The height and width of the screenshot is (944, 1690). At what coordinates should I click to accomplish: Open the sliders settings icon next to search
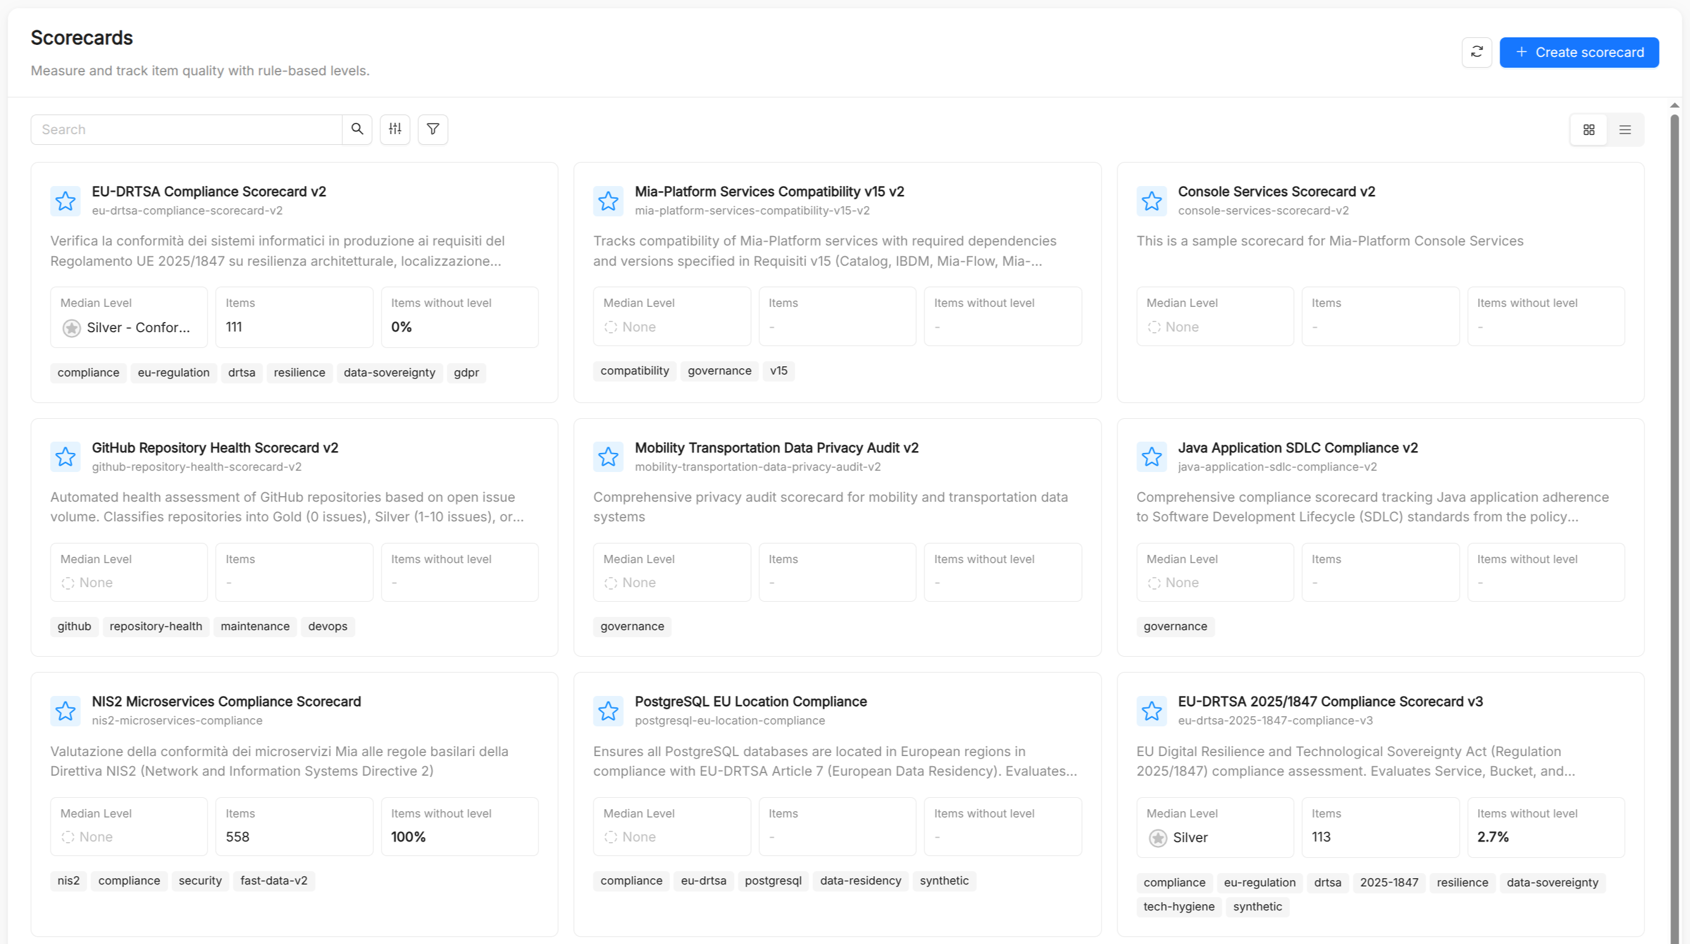point(395,129)
